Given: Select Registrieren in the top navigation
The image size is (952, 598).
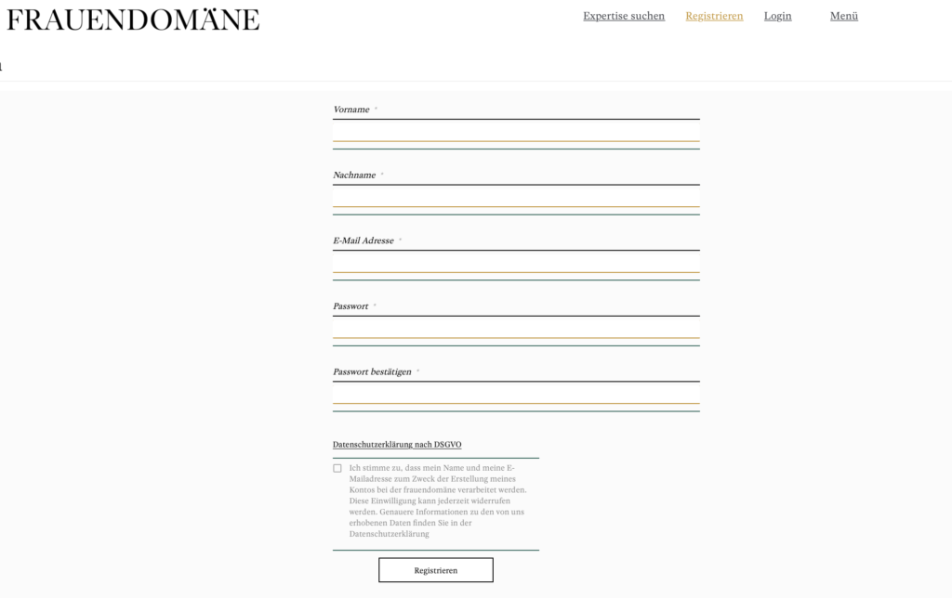Looking at the screenshot, I should (x=714, y=16).
